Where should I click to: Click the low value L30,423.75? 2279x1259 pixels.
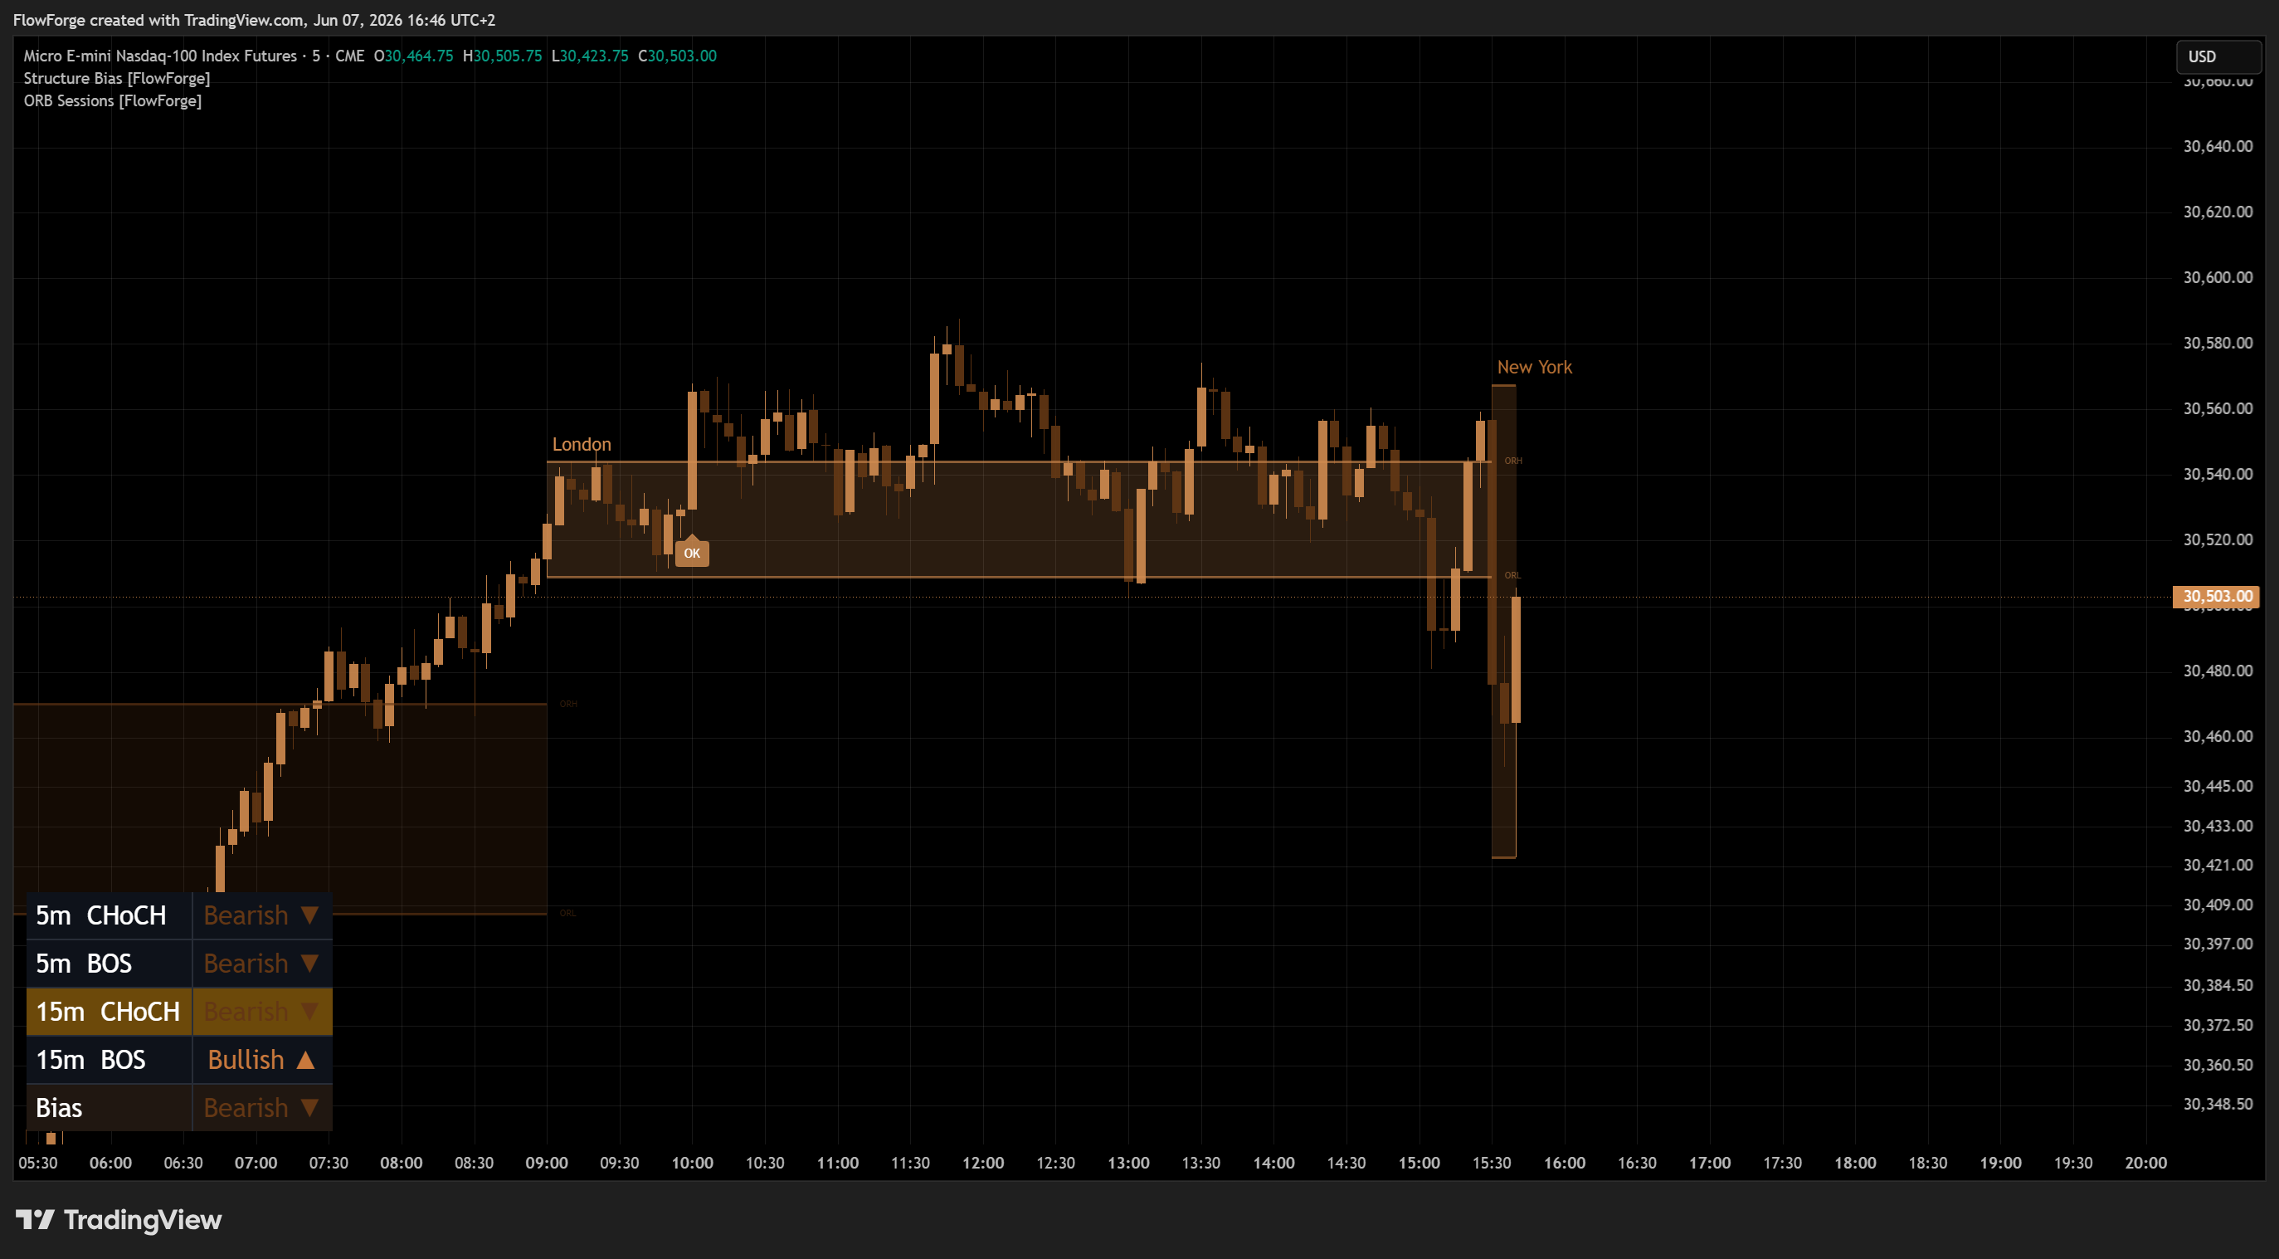click(x=589, y=56)
